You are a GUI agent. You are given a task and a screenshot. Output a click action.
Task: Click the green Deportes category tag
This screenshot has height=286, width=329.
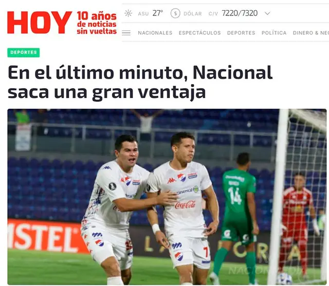pos(24,52)
